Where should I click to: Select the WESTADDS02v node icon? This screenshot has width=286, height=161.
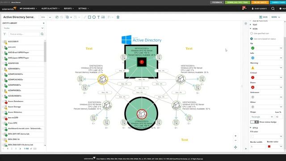[x=177, y=105]
